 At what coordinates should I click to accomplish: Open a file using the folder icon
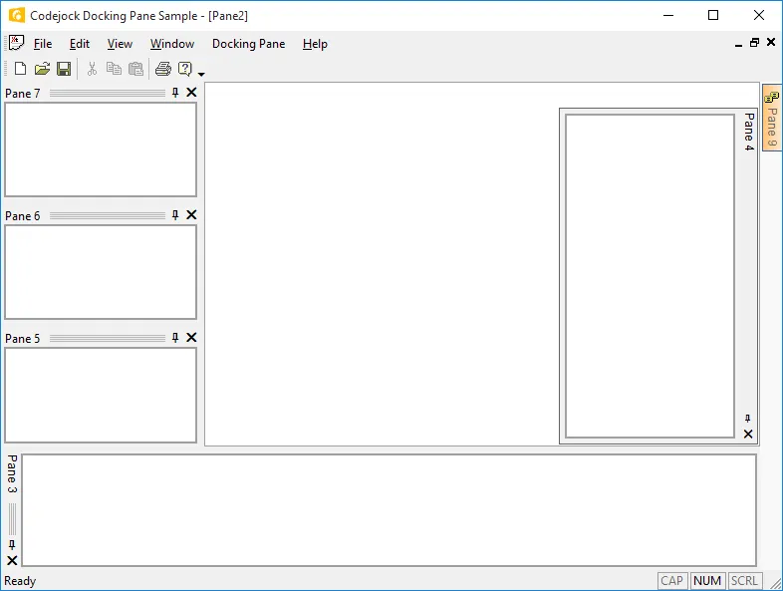42,69
